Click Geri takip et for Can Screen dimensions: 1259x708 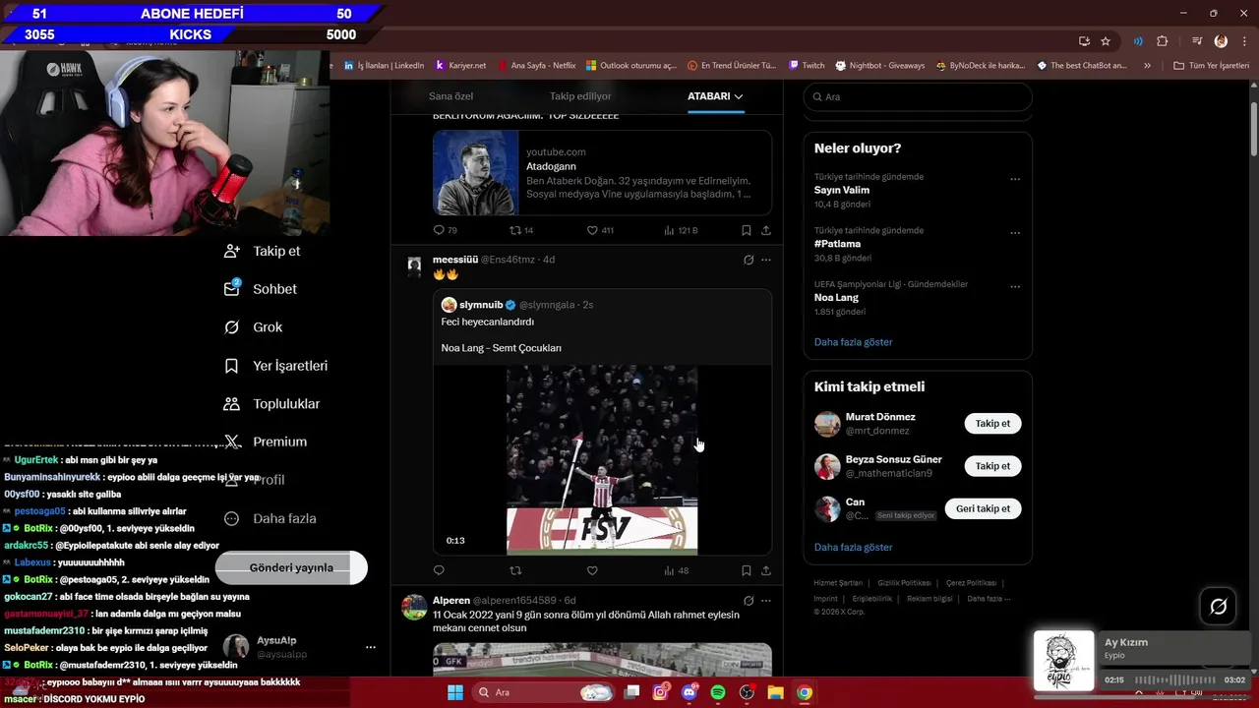point(984,508)
